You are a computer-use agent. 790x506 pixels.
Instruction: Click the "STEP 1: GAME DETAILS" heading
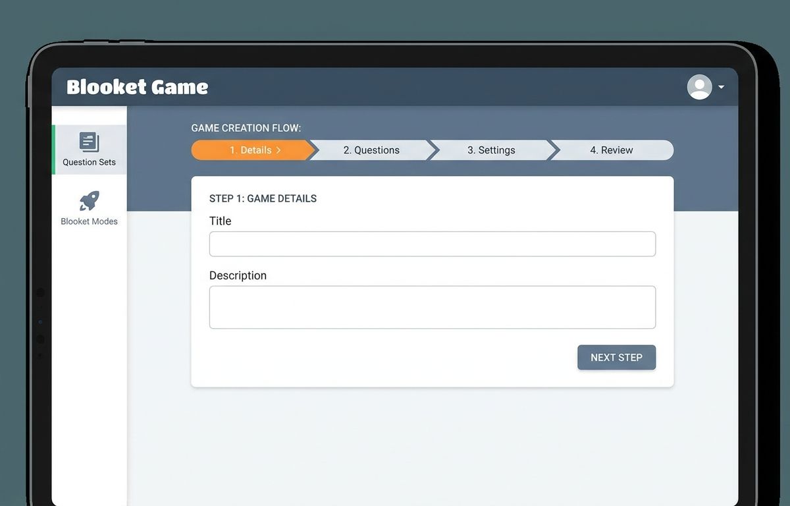pos(263,198)
